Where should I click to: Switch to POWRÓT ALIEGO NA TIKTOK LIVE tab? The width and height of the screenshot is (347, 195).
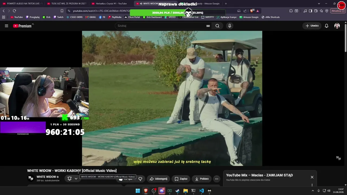[x=23, y=4]
